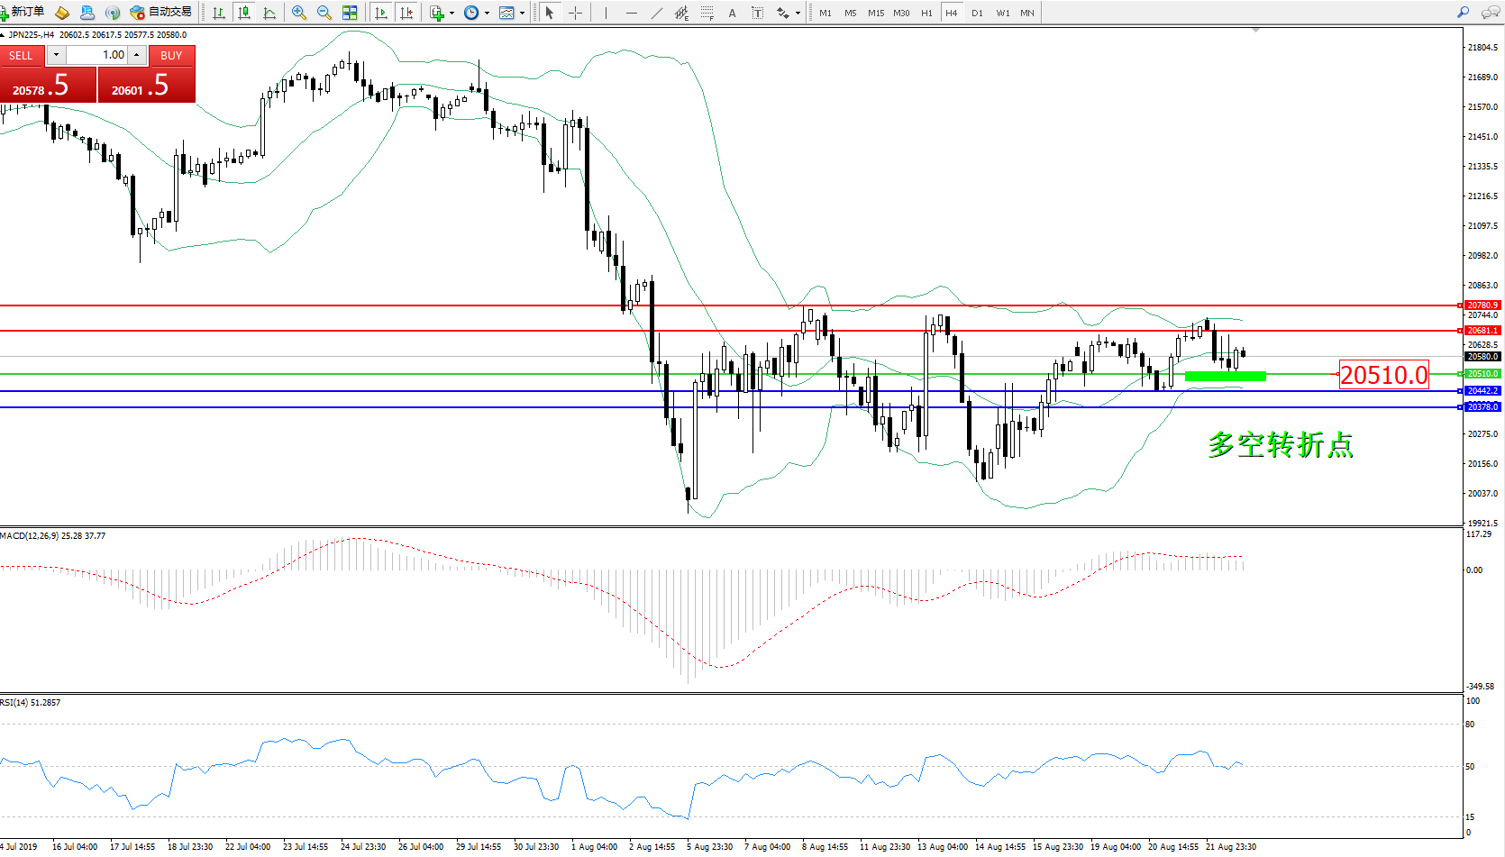The image size is (1505, 857).
Task: Open the tile windows layout icon
Action: tap(350, 13)
